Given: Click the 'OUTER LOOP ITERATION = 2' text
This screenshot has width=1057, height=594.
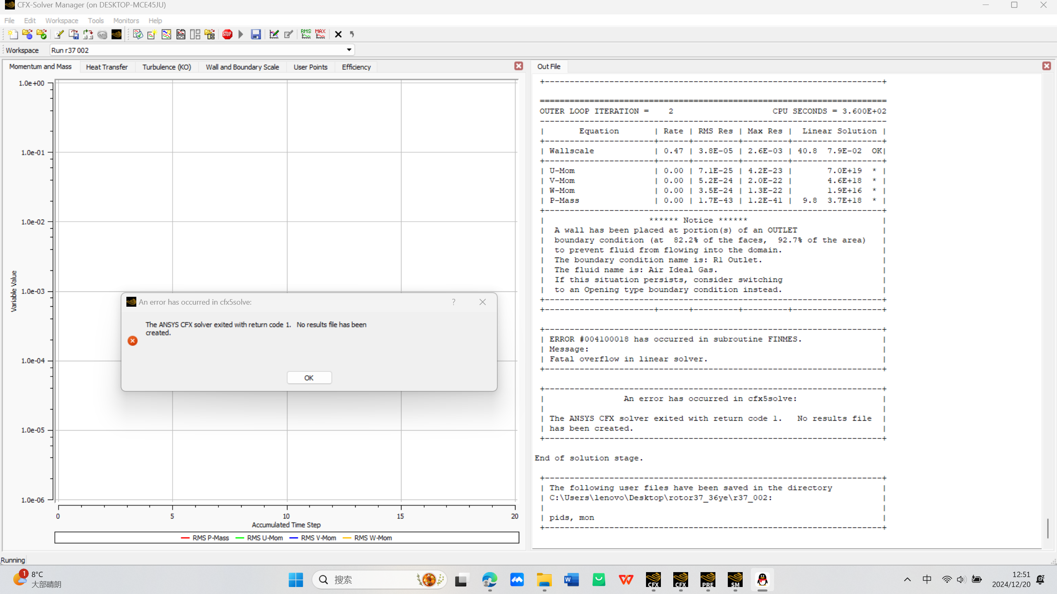Looking at the screenshot, I should [606, 111].
